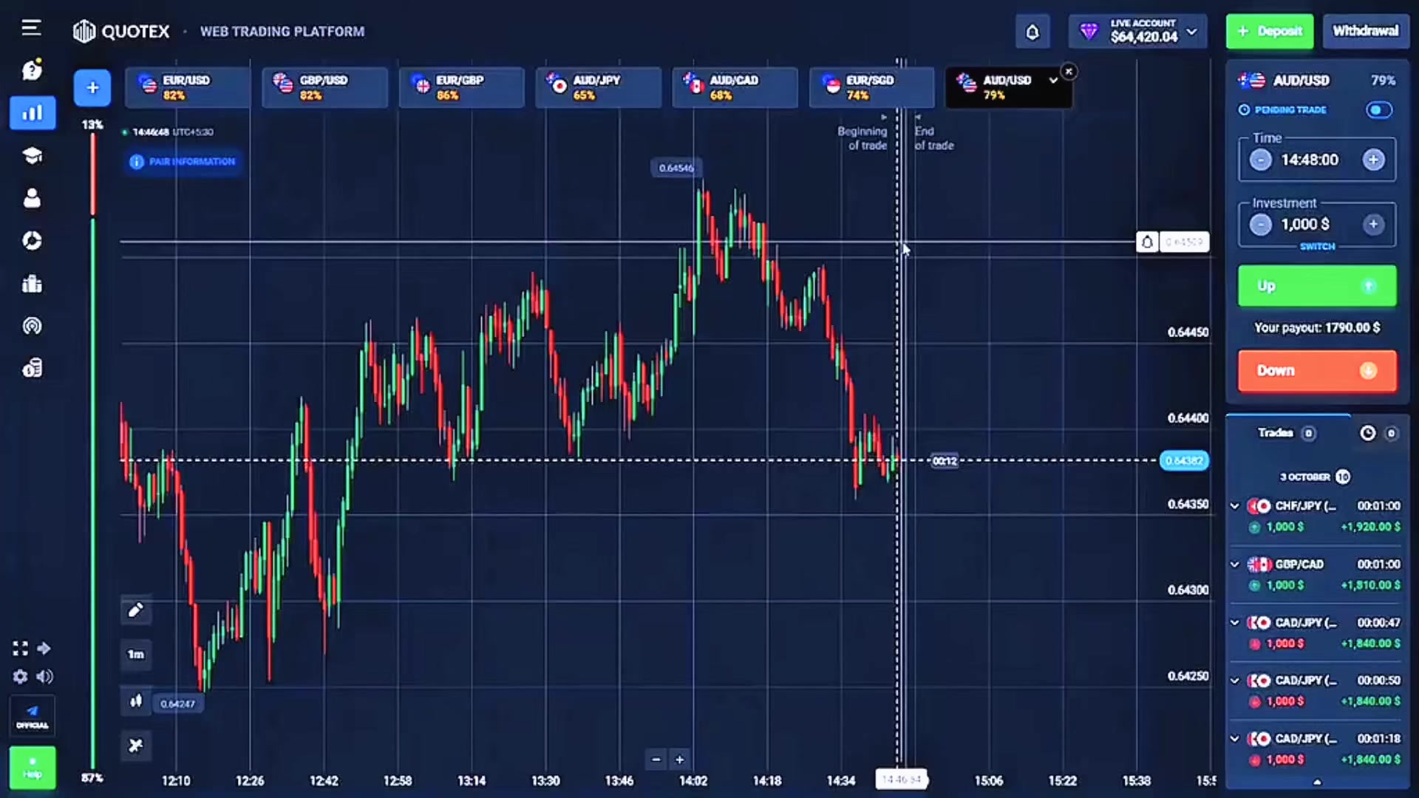
Task: Click the price alert bell on chart
Action: point(1147,242)
